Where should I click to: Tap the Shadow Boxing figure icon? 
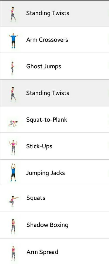13,226
